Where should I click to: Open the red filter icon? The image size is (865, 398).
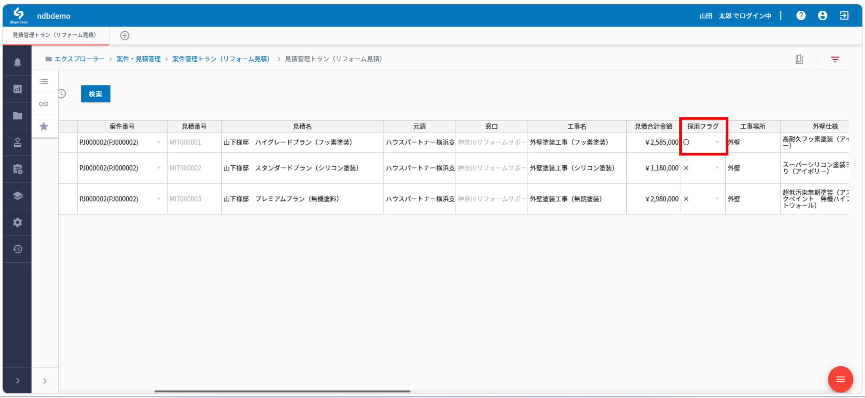coord(835,59)
